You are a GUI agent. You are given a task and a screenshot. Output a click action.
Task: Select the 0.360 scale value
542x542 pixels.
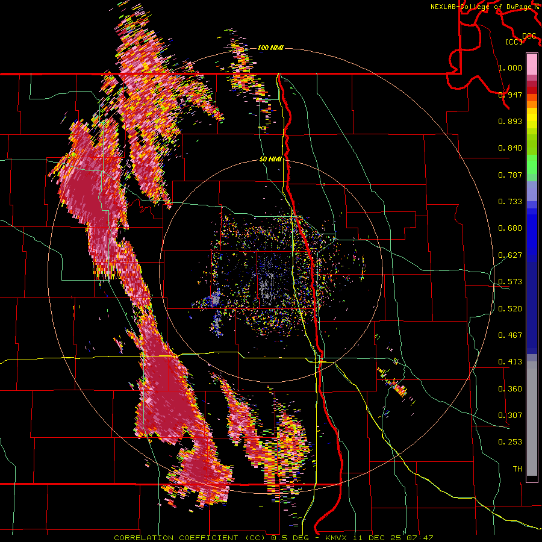510,388
